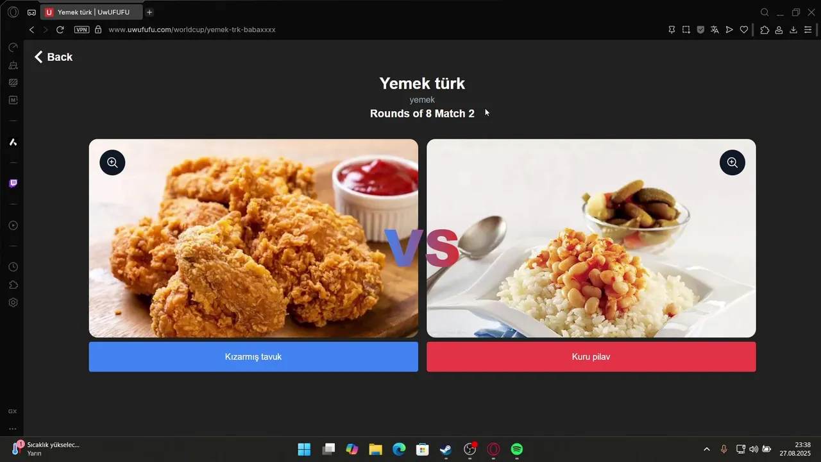Screen dimensions: 821x462
Task: Click the Yemek türk heading
Action: 422,83
